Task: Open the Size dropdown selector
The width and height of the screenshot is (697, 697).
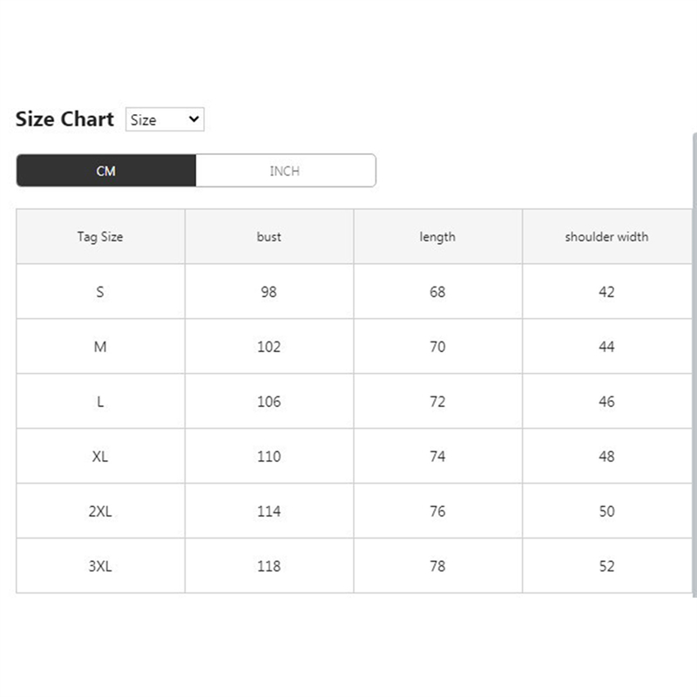Action: pyautogui.click(x=165, y=119)
